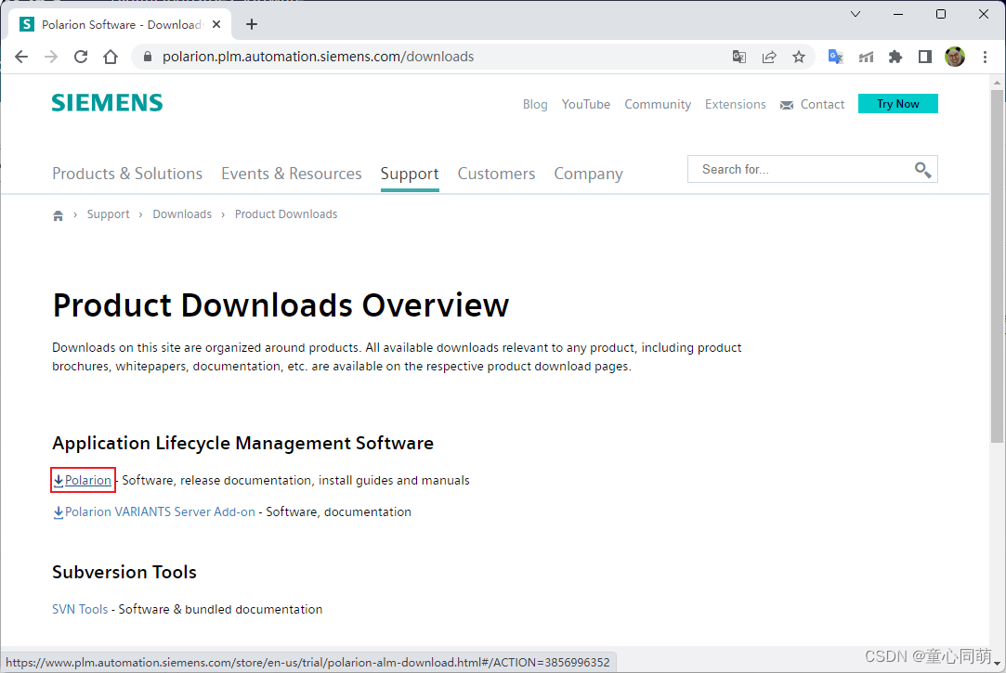Go to home via breadcrumb house icon
The width and height of the screenshot is (1006, 673).
58,215
